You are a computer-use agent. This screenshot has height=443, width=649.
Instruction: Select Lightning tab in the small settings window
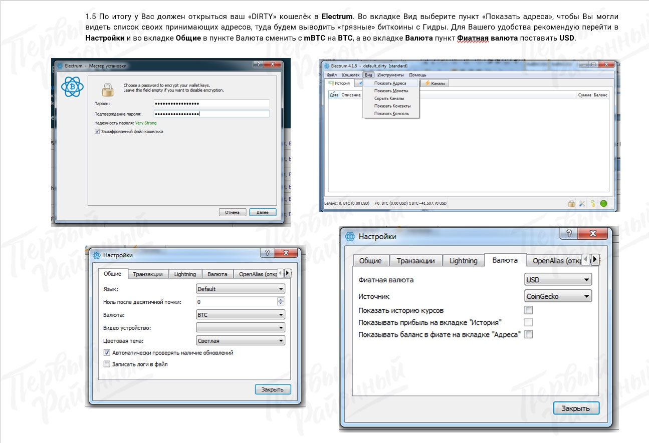click(x=185, y=274)
